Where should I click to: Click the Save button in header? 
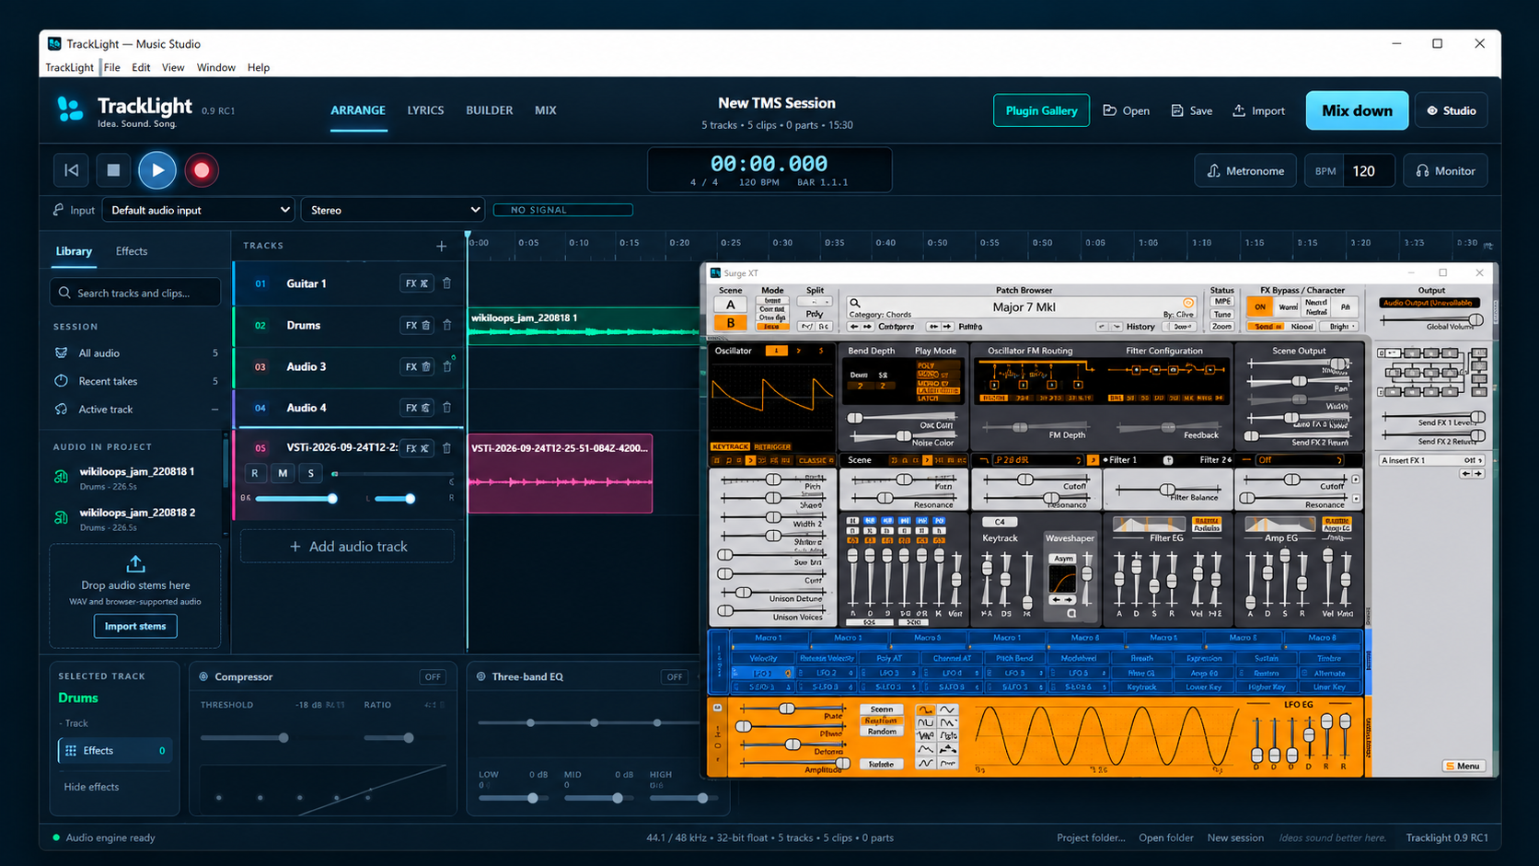[1192, 110]
